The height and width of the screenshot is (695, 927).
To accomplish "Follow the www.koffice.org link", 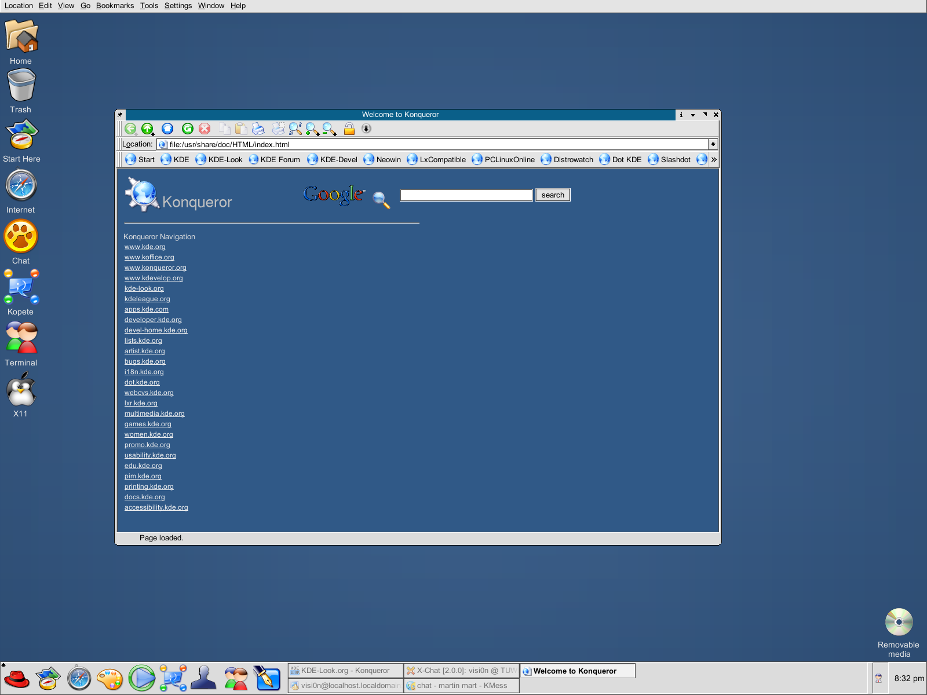I will (149, 257).
